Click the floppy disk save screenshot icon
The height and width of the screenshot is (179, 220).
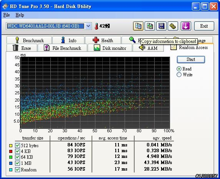[x=162, y=26]
